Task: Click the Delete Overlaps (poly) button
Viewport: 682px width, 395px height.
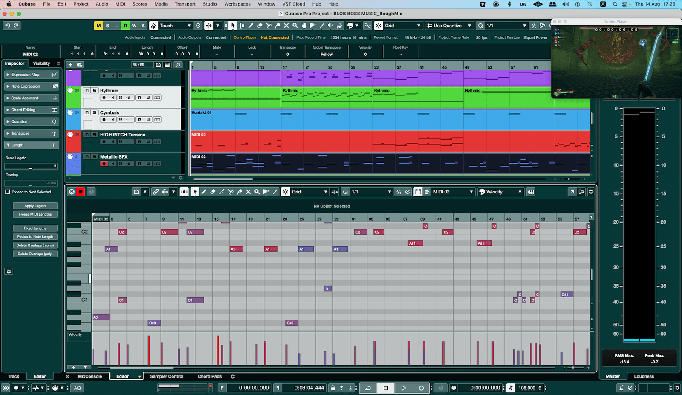Action: (35, 254)
